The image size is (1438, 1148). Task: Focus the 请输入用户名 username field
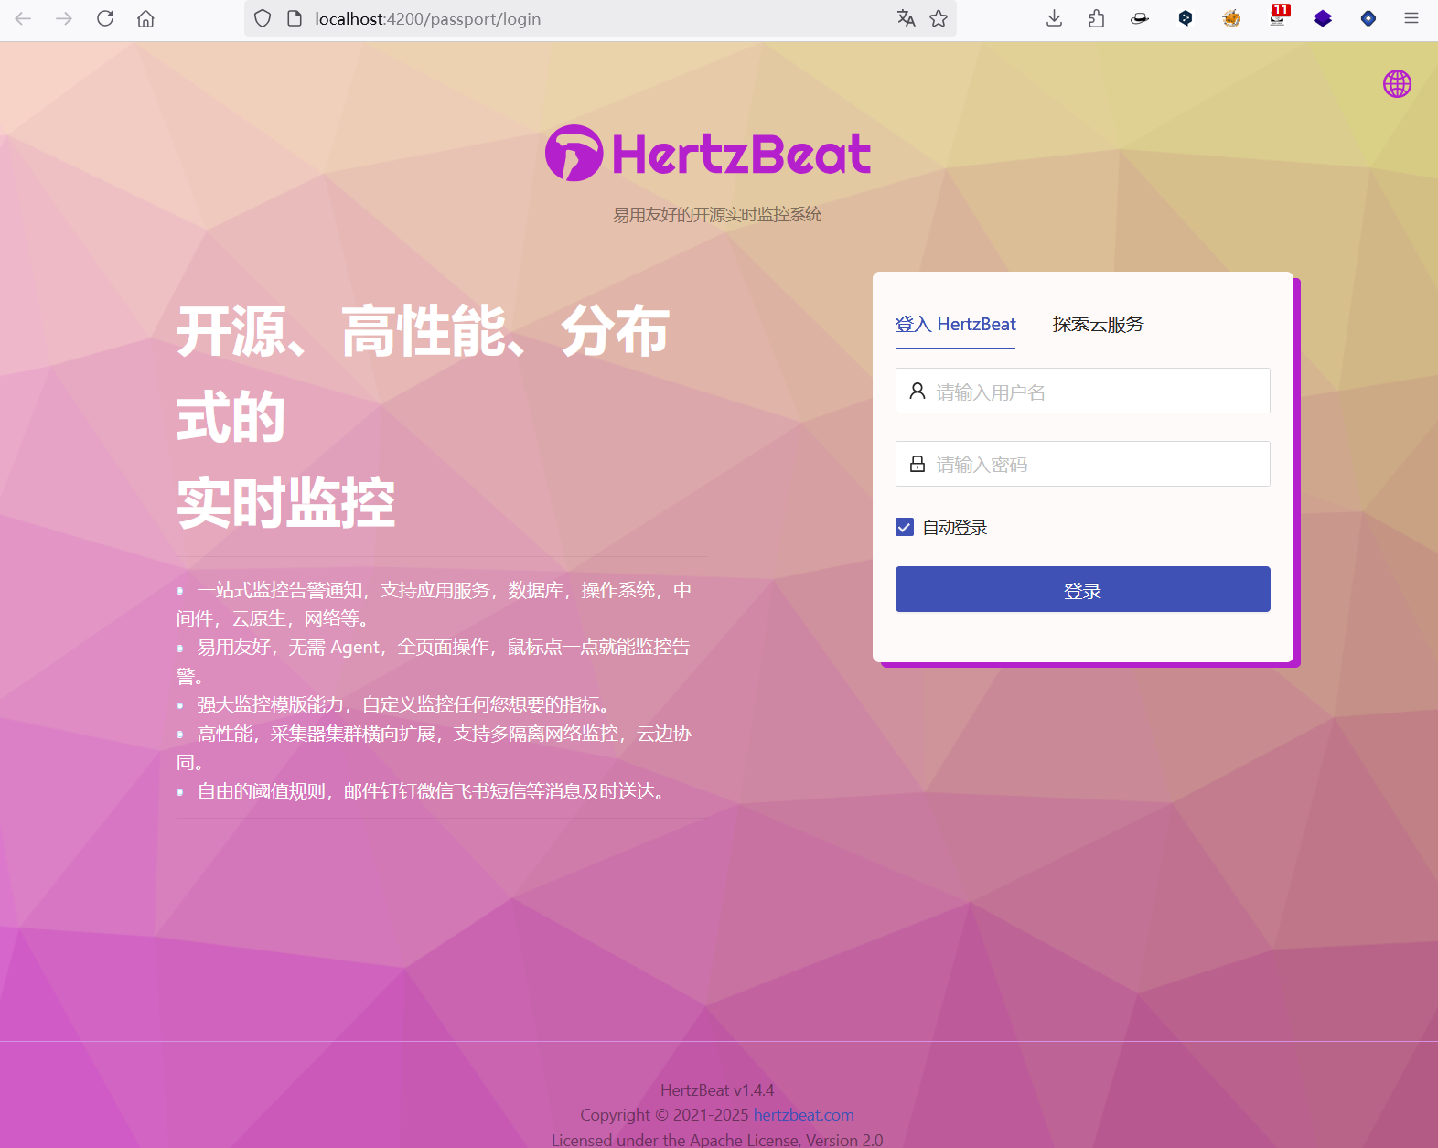click(1083, 391)
